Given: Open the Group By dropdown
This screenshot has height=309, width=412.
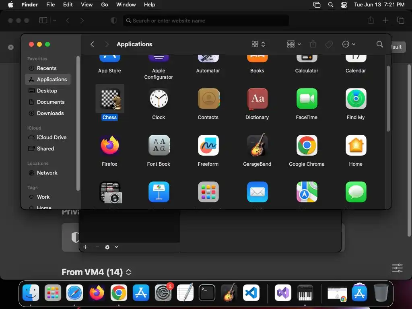Looking at the screenshot, I should tap(294, 44).
